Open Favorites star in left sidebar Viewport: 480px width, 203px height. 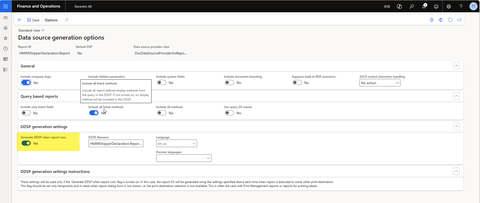pos(6,38)
